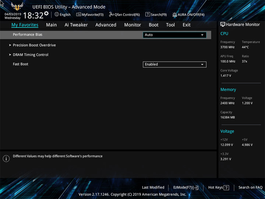Open the Ai Tweaker tab

pos(76,25)
